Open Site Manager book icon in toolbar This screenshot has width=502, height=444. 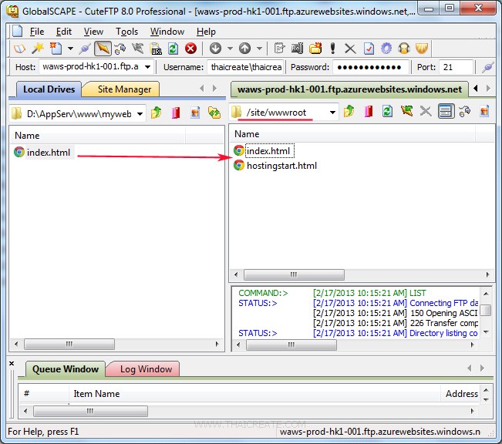(x=19, y=49)
